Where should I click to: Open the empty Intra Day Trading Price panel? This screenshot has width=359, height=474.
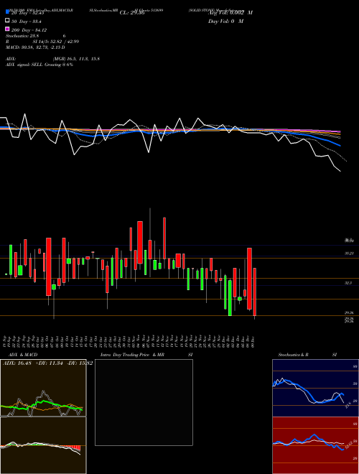[144, 402]
